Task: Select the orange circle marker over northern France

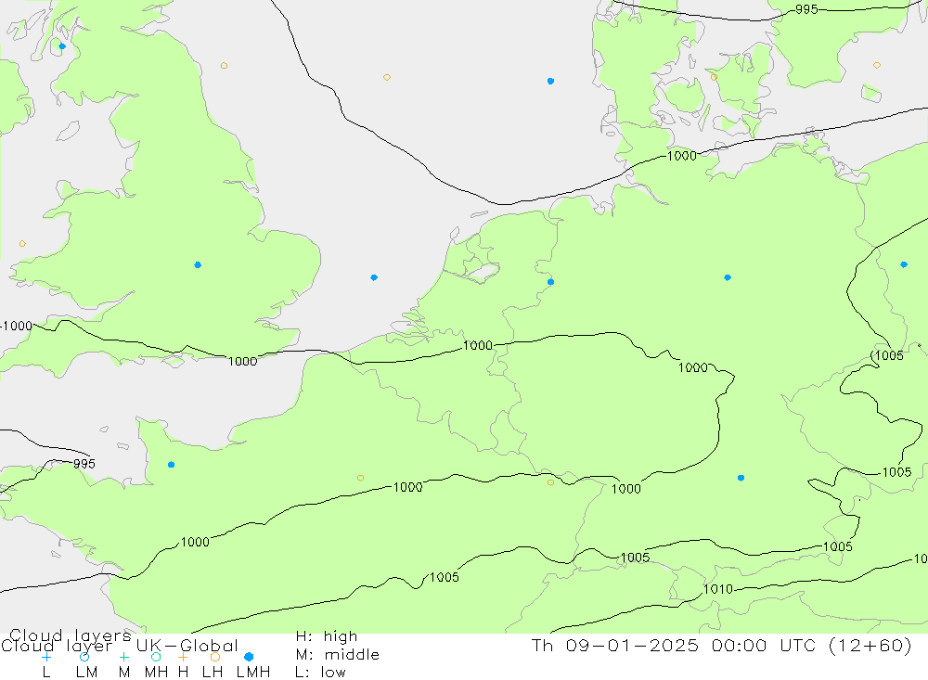Action: coord(360,478)
